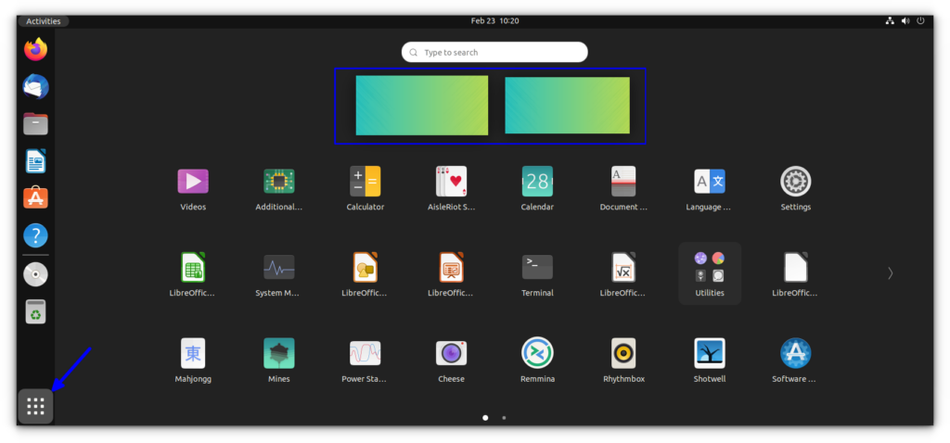Open Software Updater app
This screenshot has height=443, width=950.
coord(795,353)
